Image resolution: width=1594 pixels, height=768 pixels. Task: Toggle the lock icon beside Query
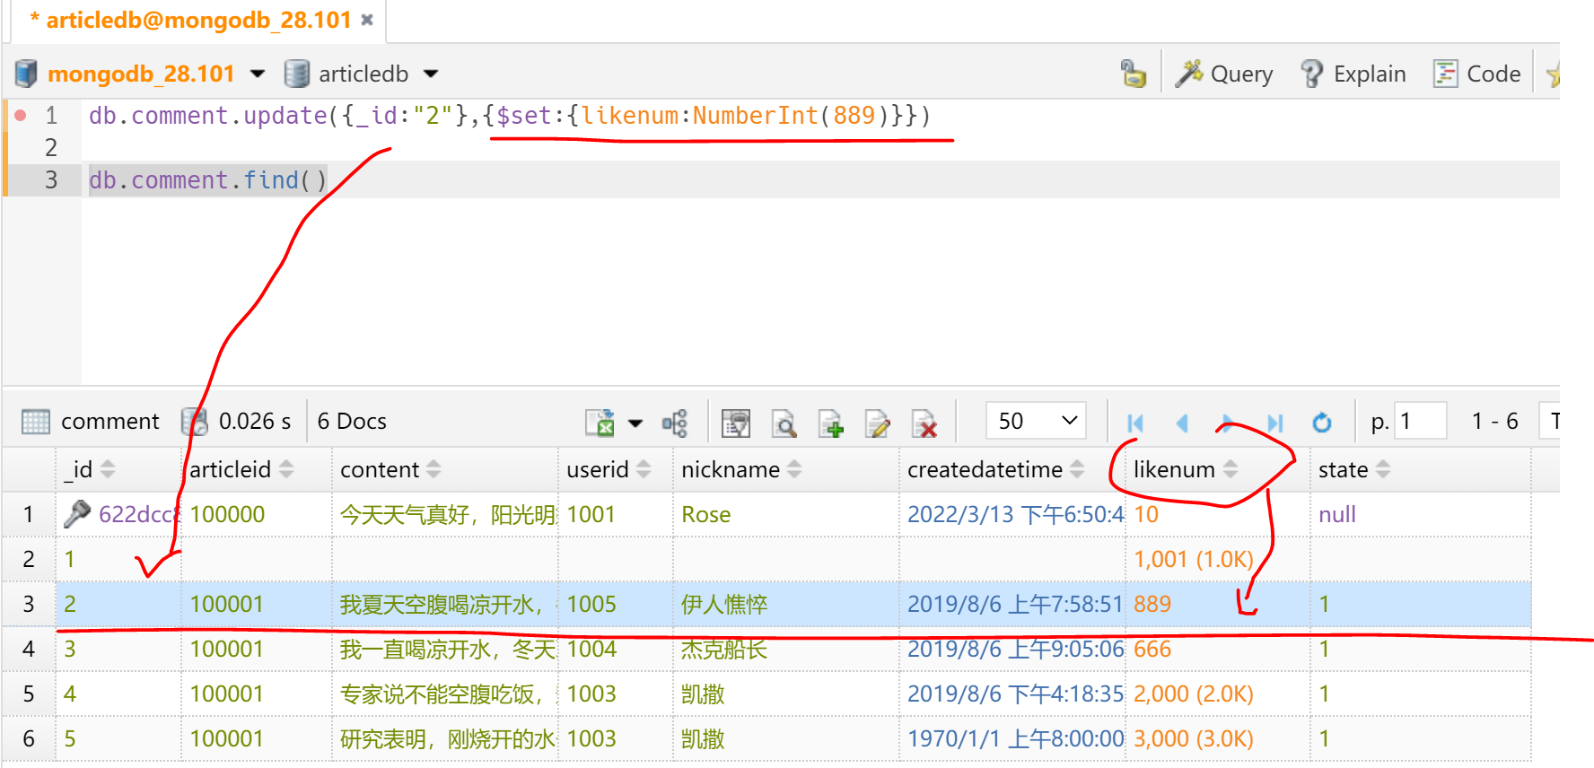(1133, 74)
